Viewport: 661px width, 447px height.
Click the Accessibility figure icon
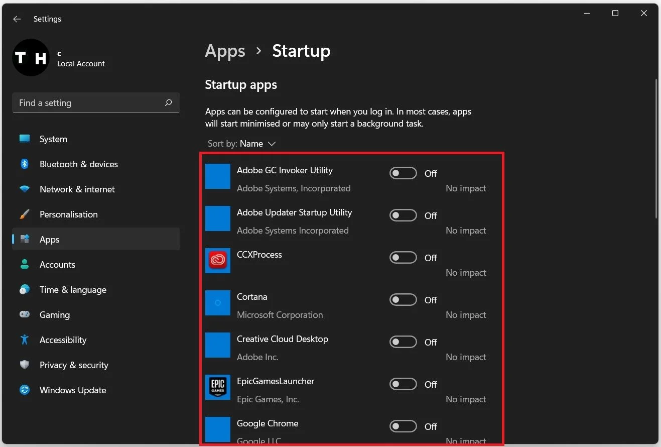click(25, 340)
